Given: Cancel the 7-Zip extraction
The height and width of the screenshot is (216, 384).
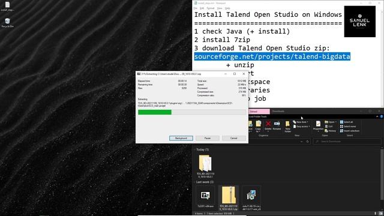Looking at the screenshot, I should pyautogui.click(x=234, y=138).
